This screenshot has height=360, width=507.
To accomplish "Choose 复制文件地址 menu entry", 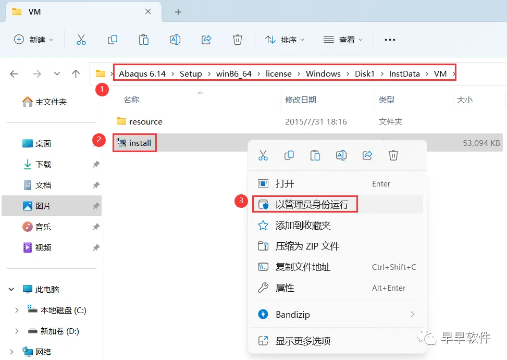I will click(338, 267).
